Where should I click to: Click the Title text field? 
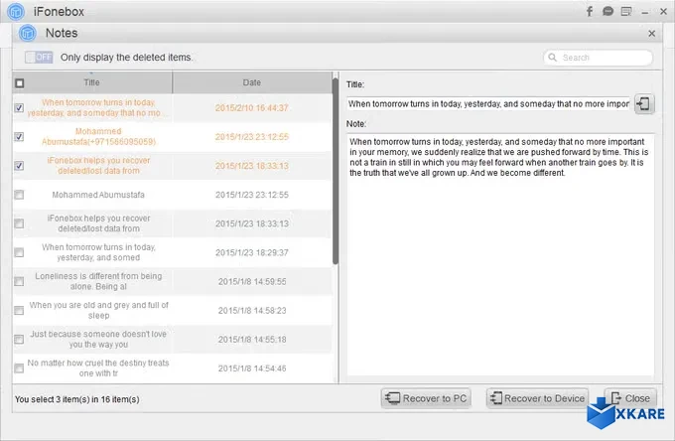pyautogui.click(x=488, y=103)
